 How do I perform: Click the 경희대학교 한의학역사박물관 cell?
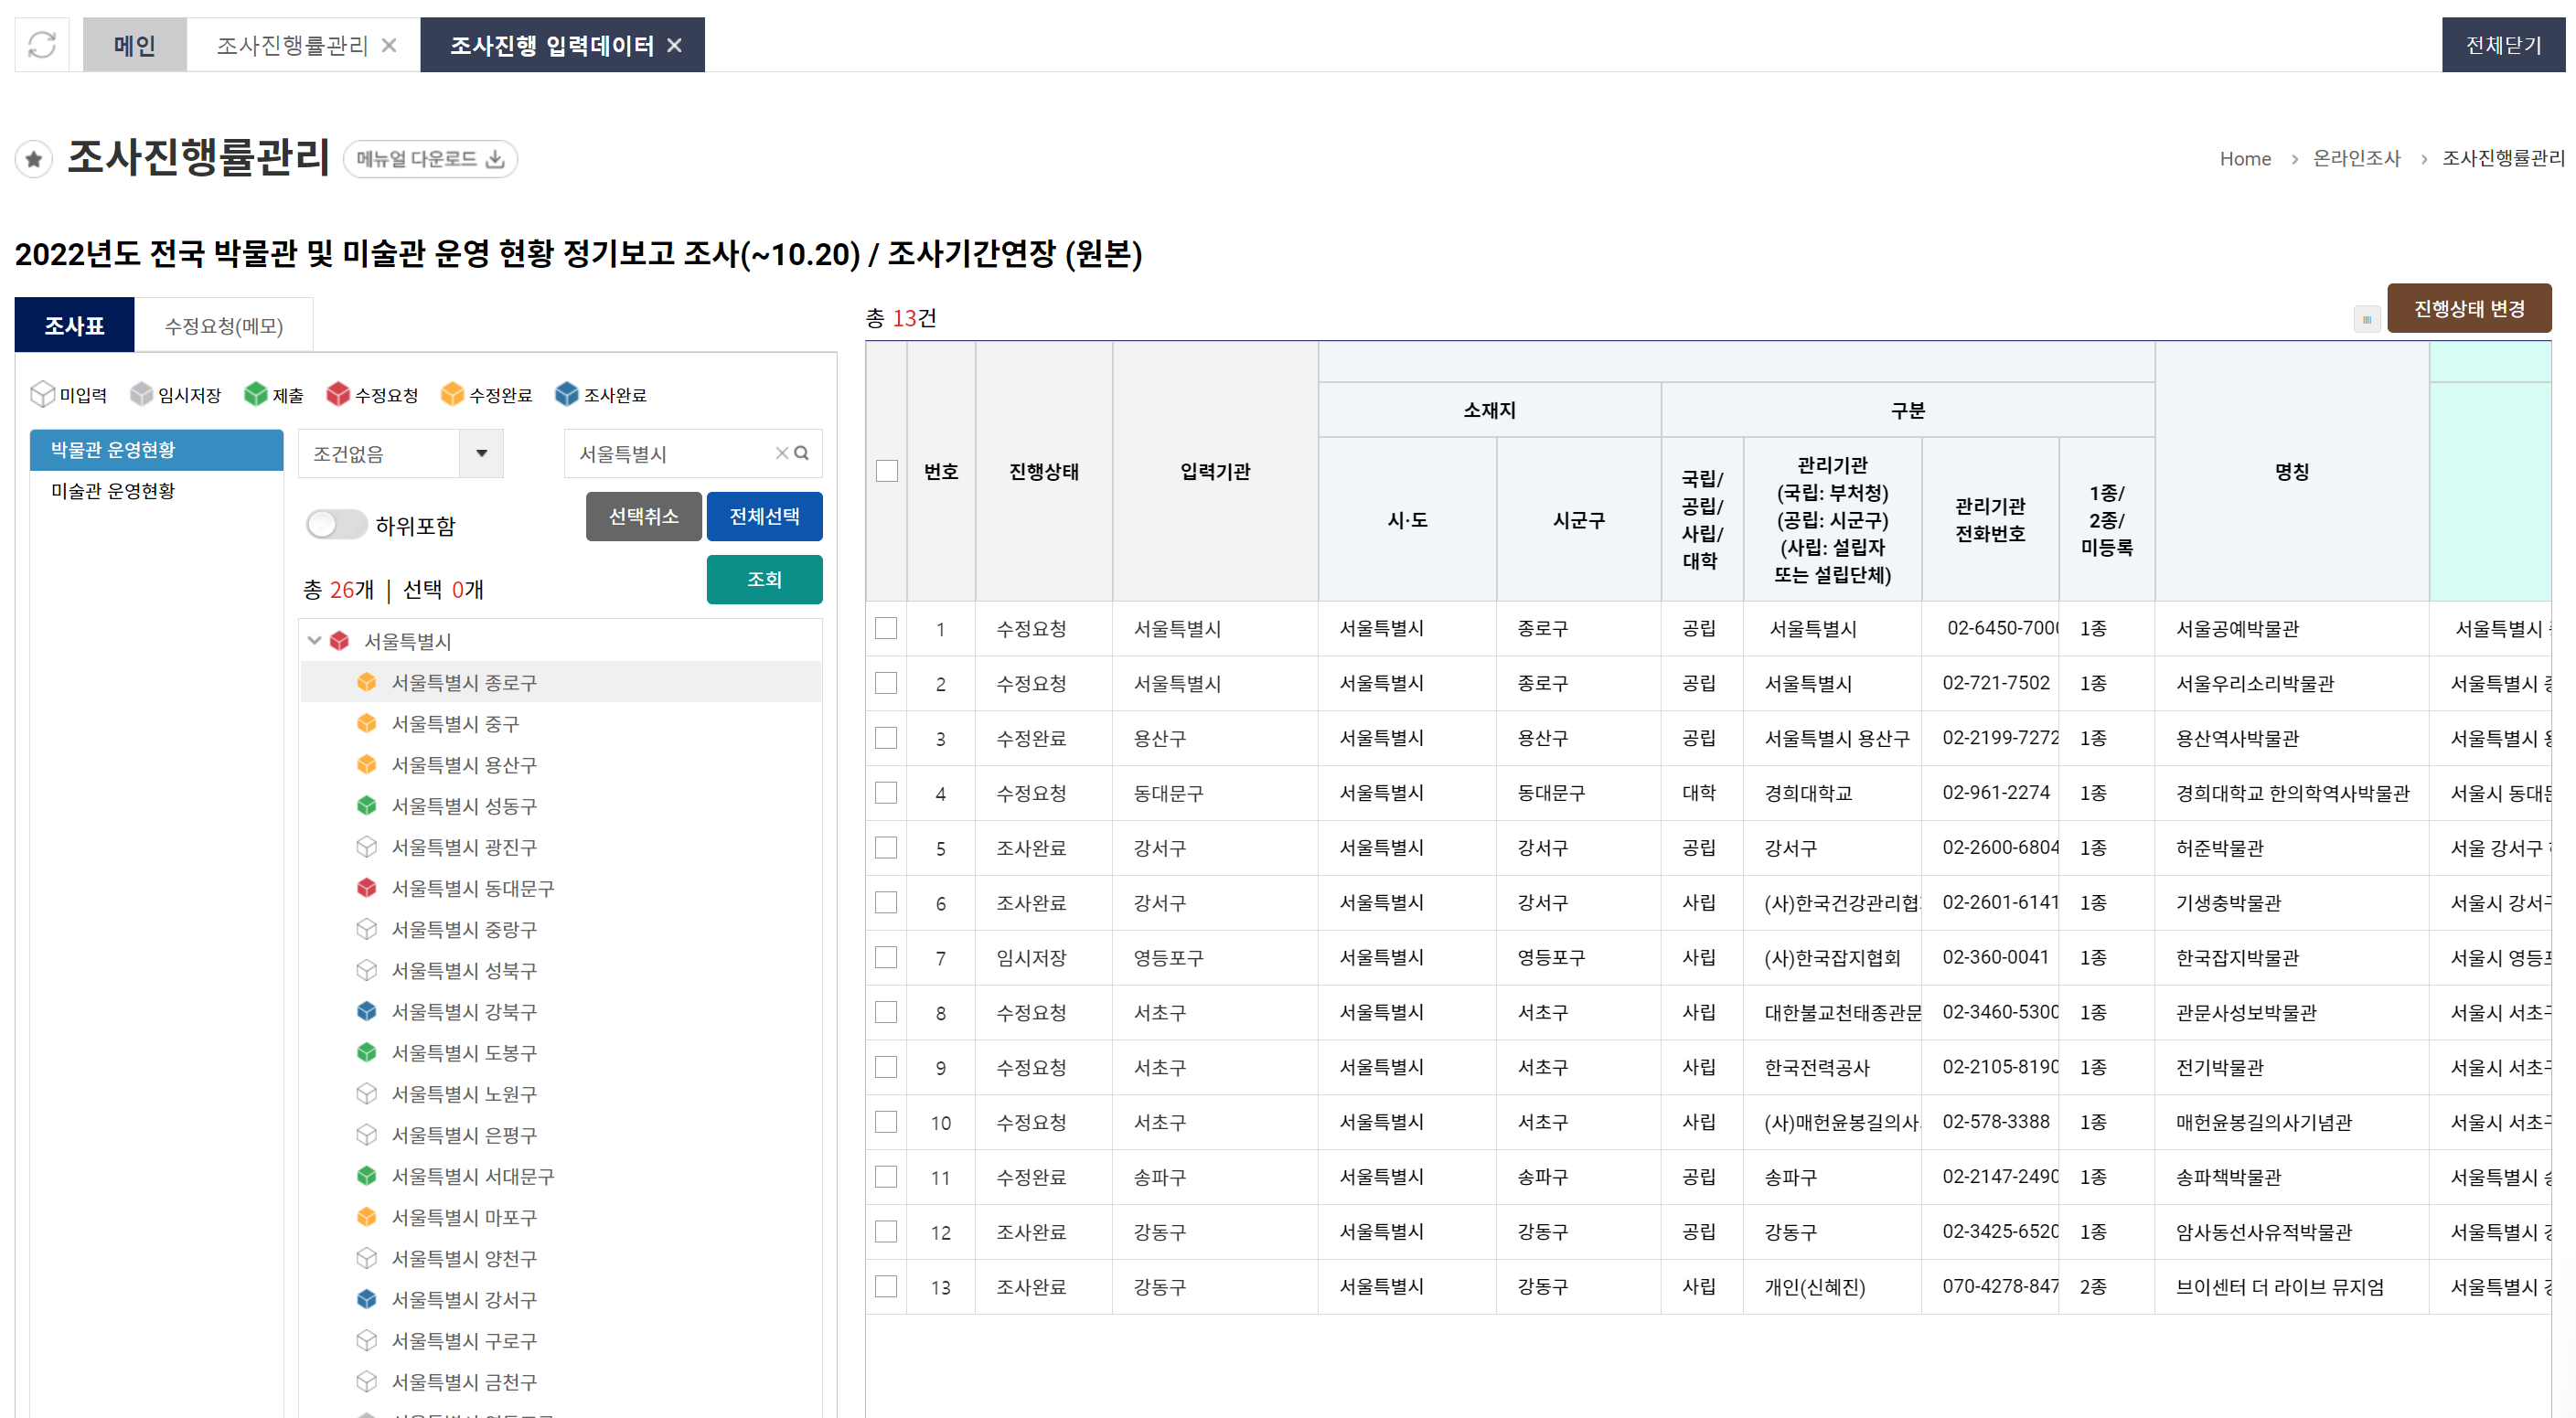[x=2292, y=793]
